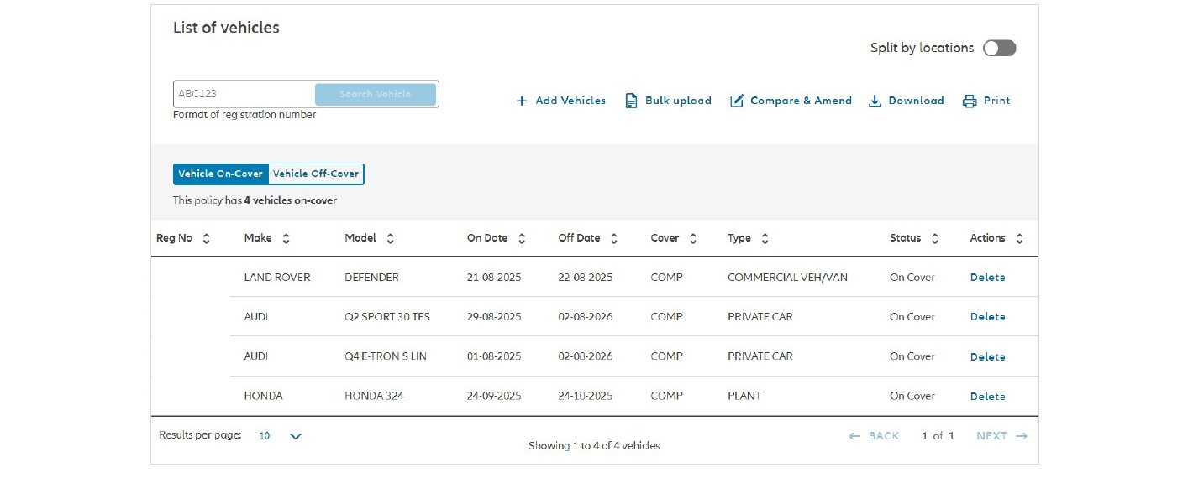Click the DEFENDER model cell
The height and width of the screenshot is (478, 1188).
(371, 278)
